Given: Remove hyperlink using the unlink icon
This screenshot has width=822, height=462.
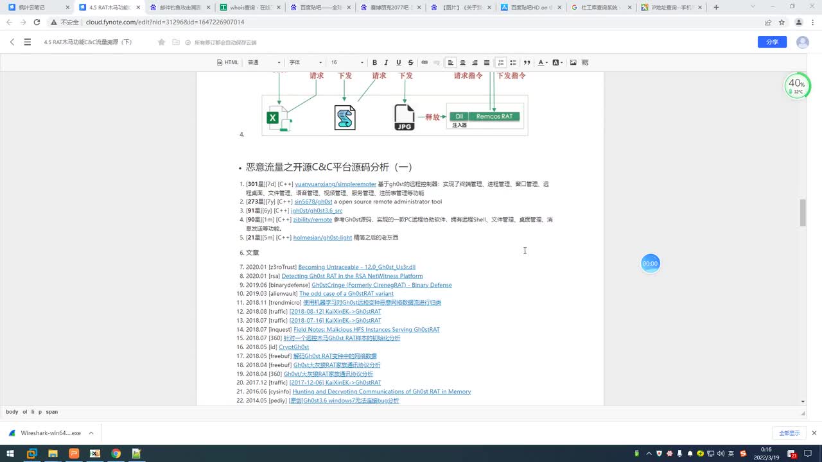Looking at the screenshot, I should click(x=437, y=62).
